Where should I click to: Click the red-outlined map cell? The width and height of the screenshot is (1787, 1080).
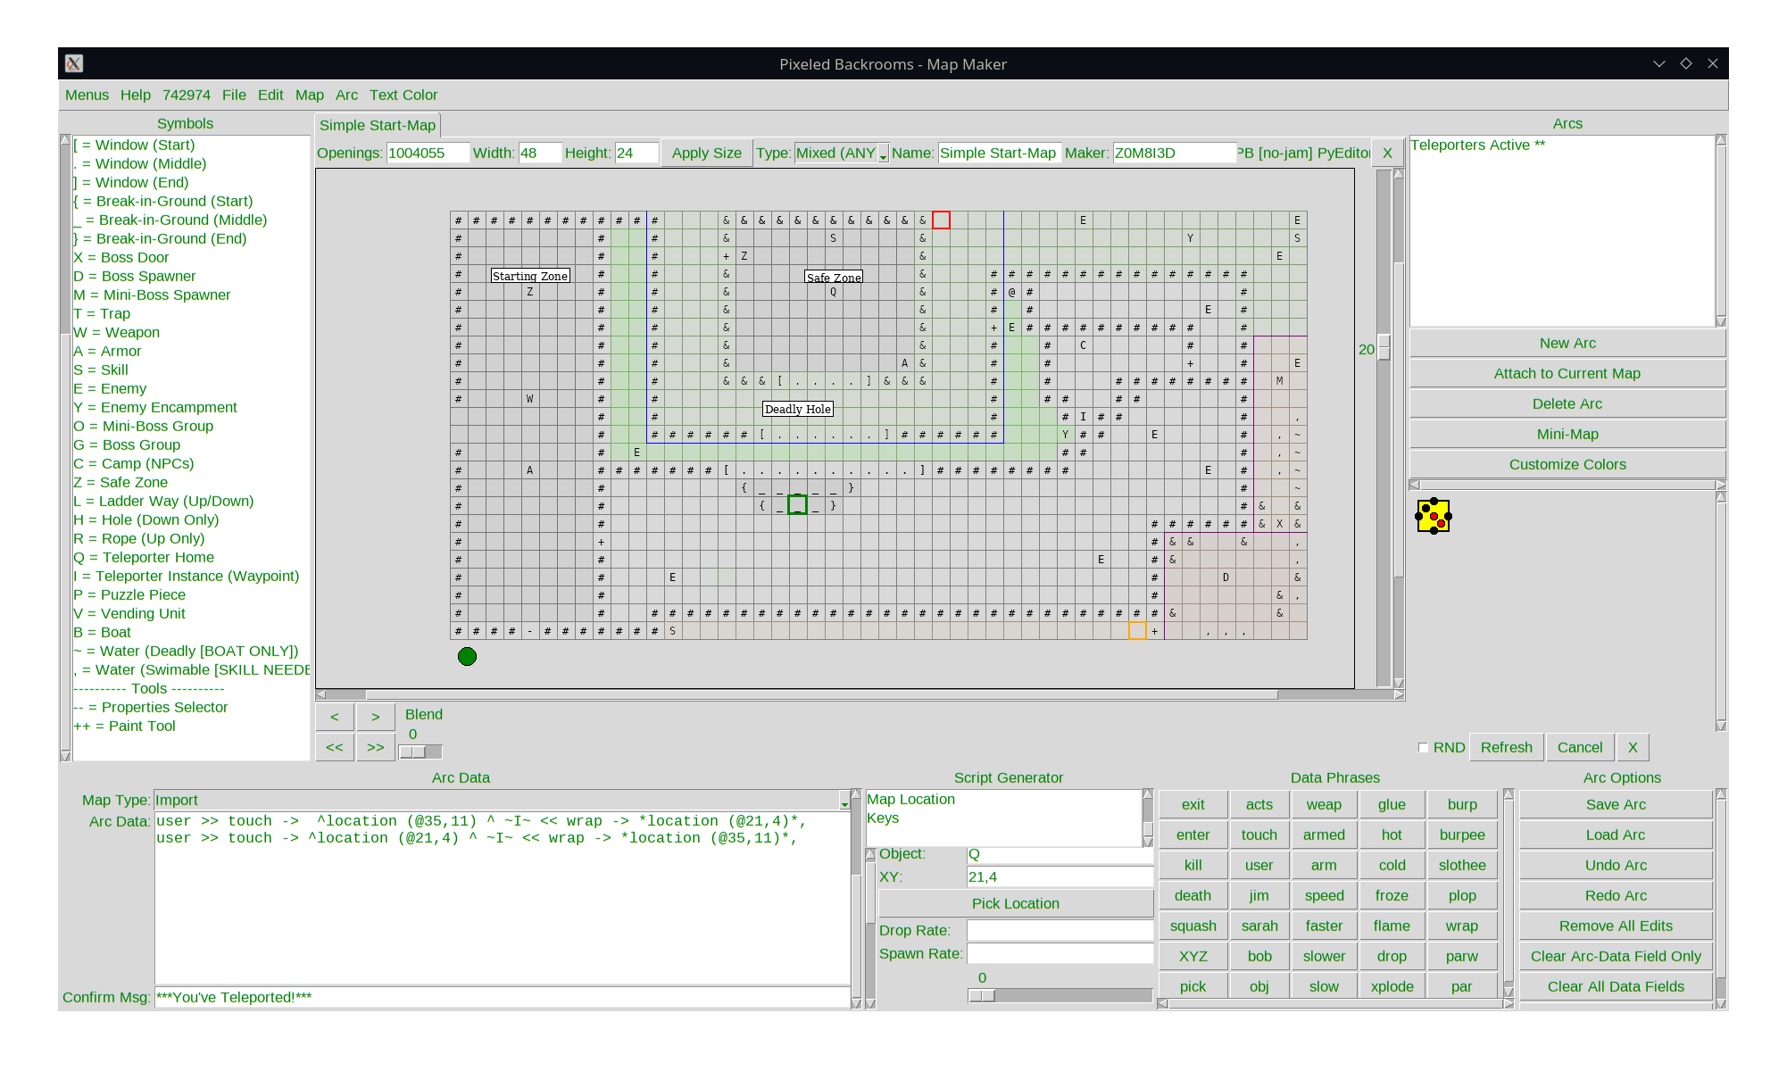tap(941, 220)
